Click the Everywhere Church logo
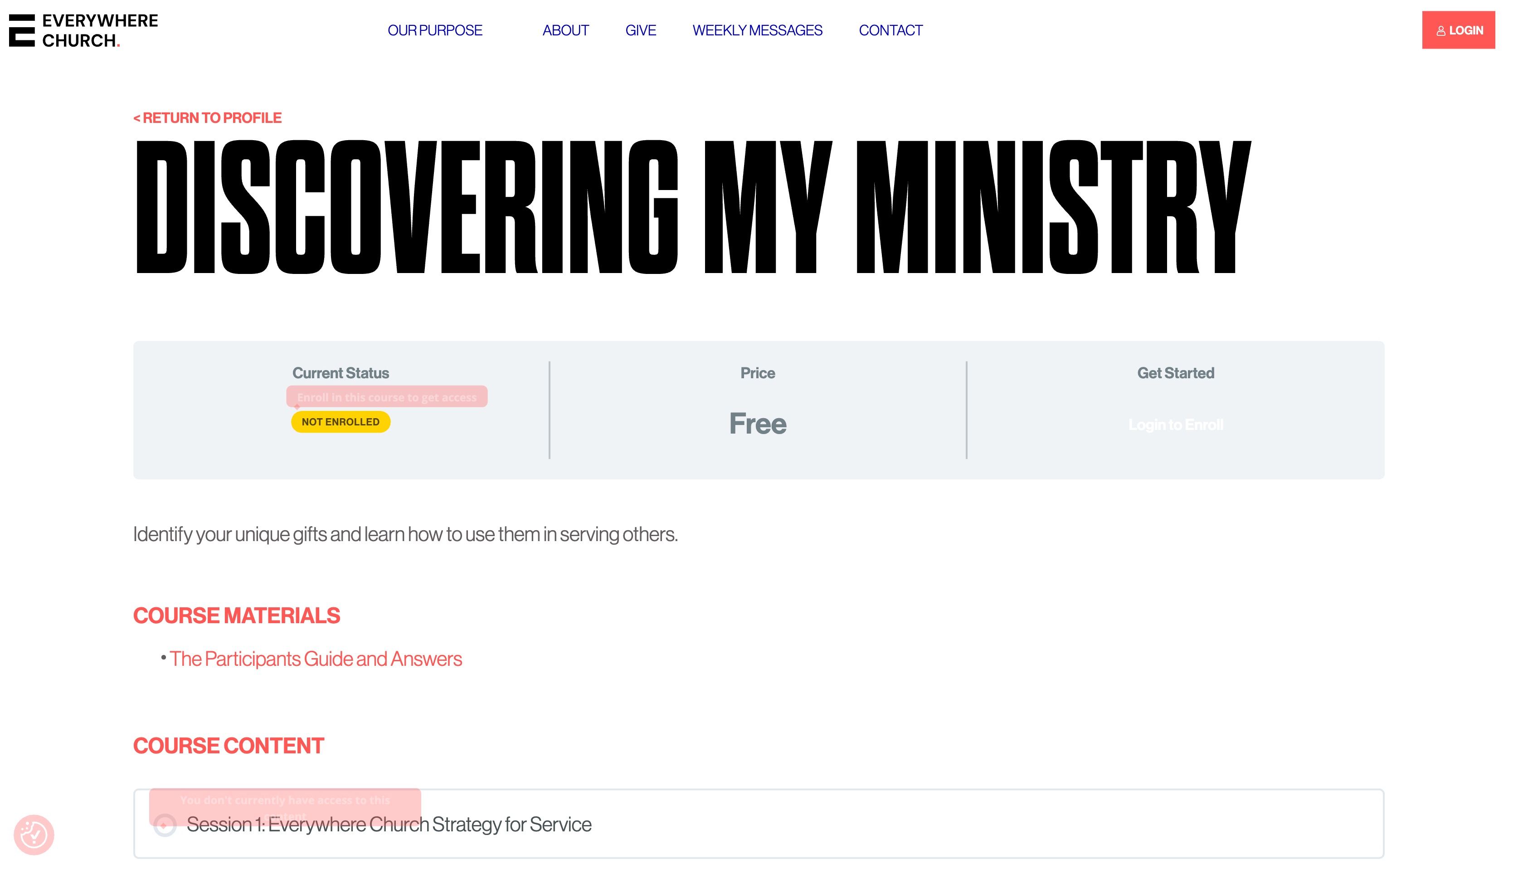 point(83,30)
